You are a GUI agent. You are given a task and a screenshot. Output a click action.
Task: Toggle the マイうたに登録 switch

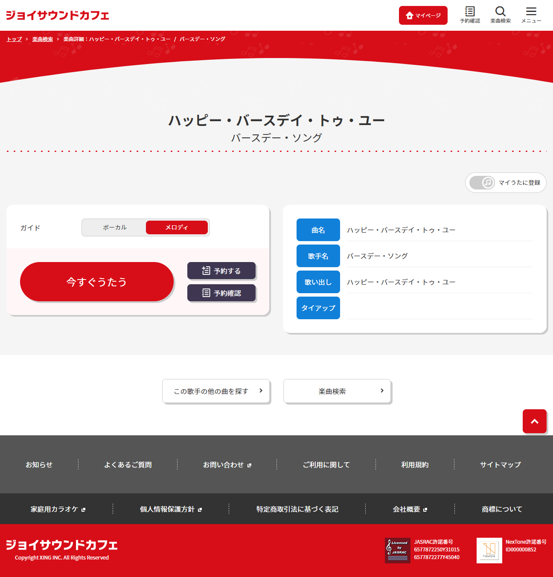482,183
